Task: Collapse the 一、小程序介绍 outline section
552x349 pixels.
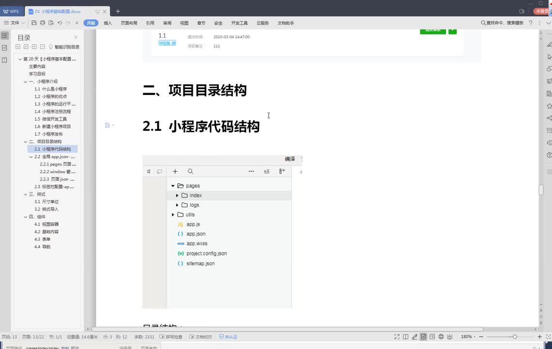Action: 25,81
